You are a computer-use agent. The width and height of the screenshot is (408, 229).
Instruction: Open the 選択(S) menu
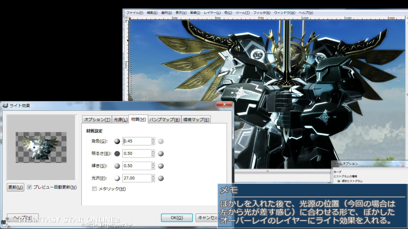coord(166,12)
